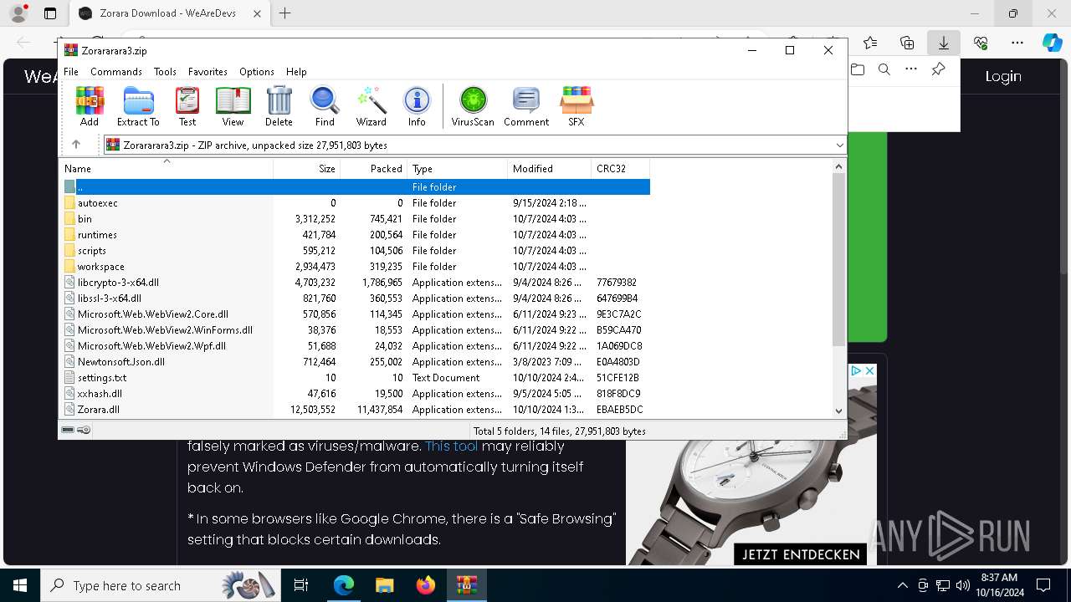Close the watch advertisement
1071x602 pixels.
(869, 370)
